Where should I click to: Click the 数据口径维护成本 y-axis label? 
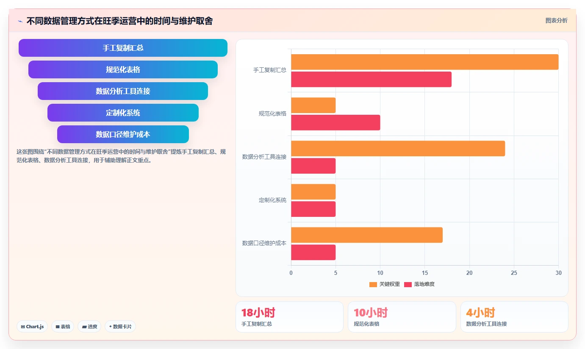point(264,243)
